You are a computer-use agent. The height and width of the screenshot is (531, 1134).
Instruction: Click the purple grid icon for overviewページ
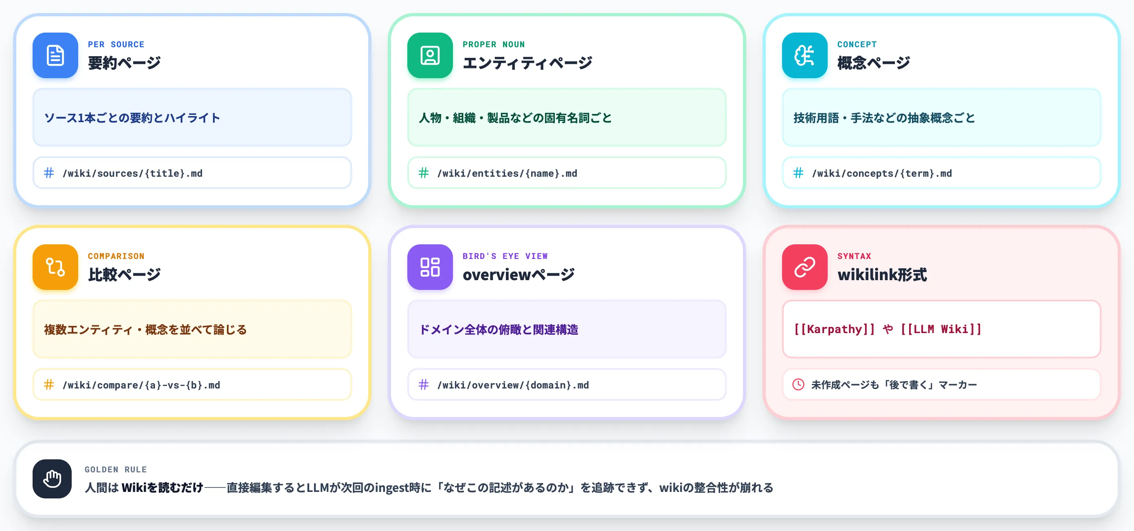(430, 267)
